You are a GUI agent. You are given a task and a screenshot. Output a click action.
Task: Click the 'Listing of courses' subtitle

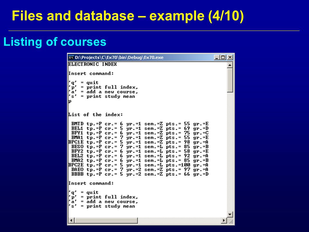55,42
